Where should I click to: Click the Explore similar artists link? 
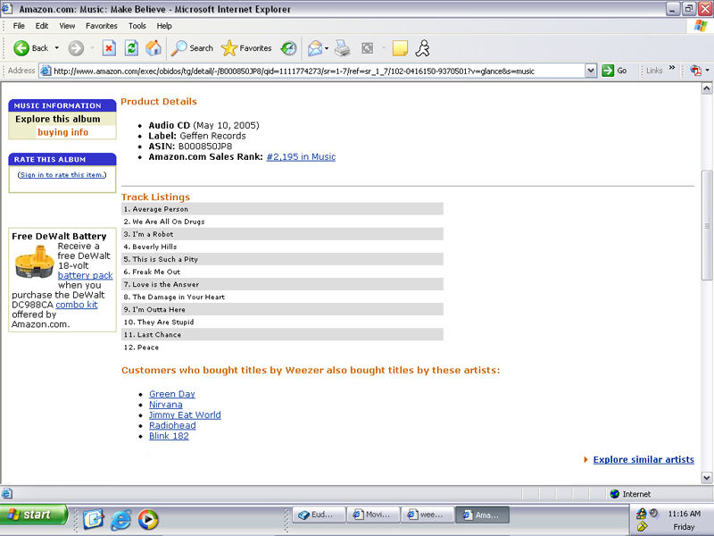click(x=643, y=459)
